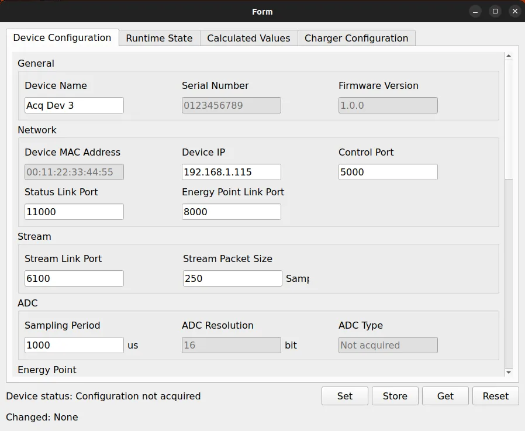Click the scrollbar down arrow
The image size is (525, 431).
point(509,373)
